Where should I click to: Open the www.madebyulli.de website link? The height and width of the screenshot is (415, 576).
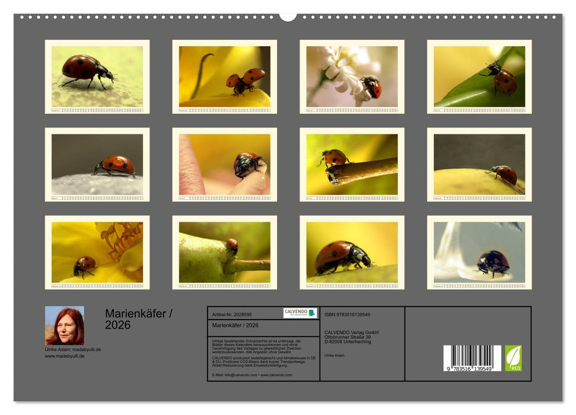(x=65, y=356)
